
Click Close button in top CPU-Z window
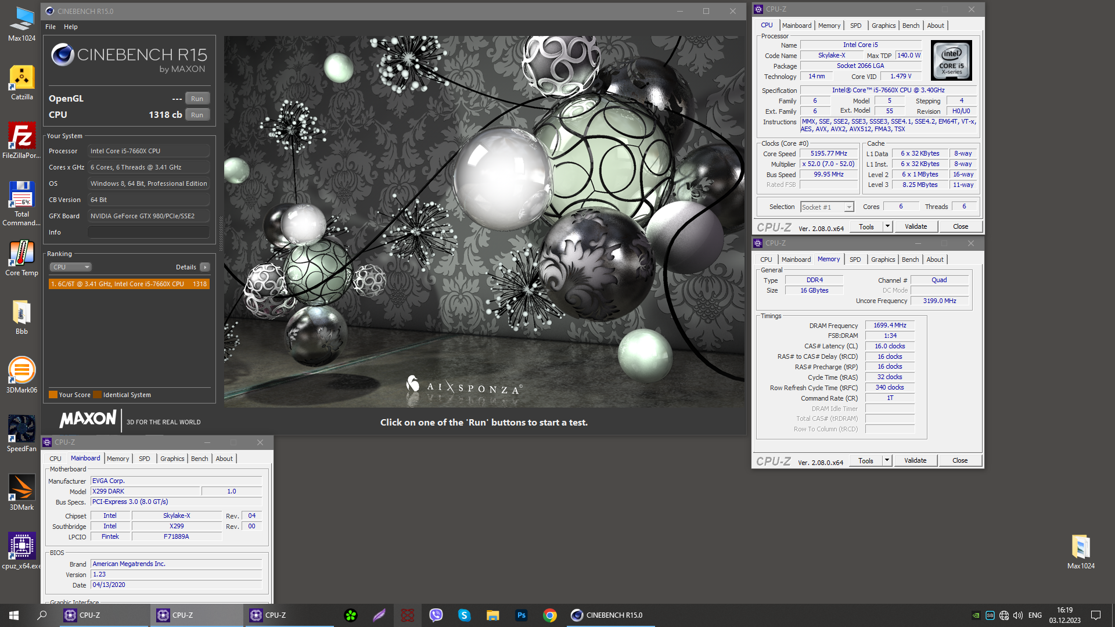pos(961,226)
